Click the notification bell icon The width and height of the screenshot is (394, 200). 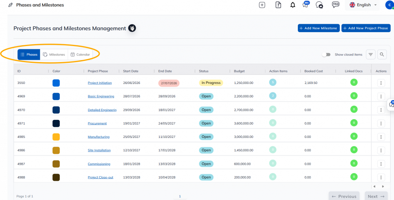(x=293, y=5)
